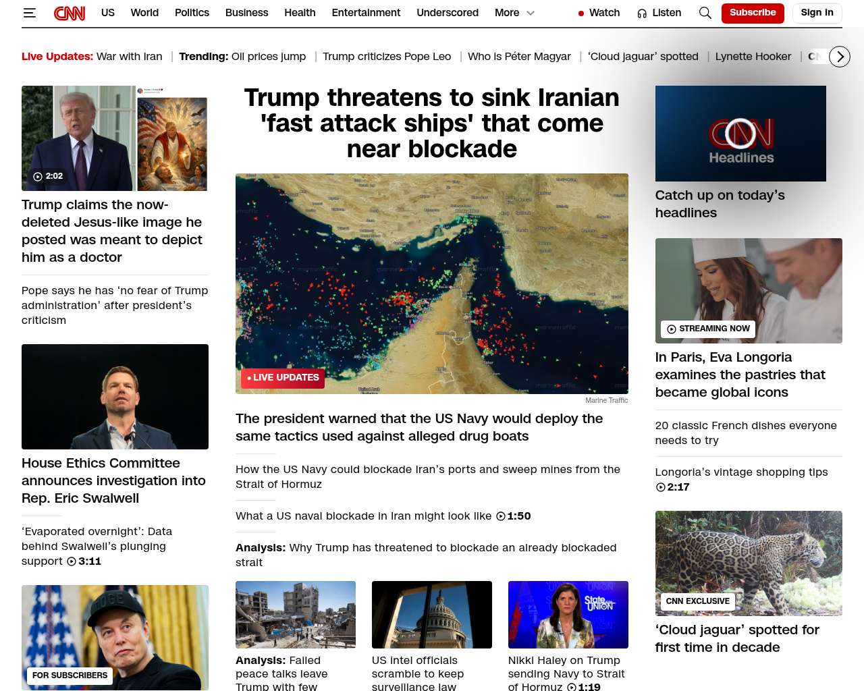Play the 1:50 naval blockade video

[514, 516]
